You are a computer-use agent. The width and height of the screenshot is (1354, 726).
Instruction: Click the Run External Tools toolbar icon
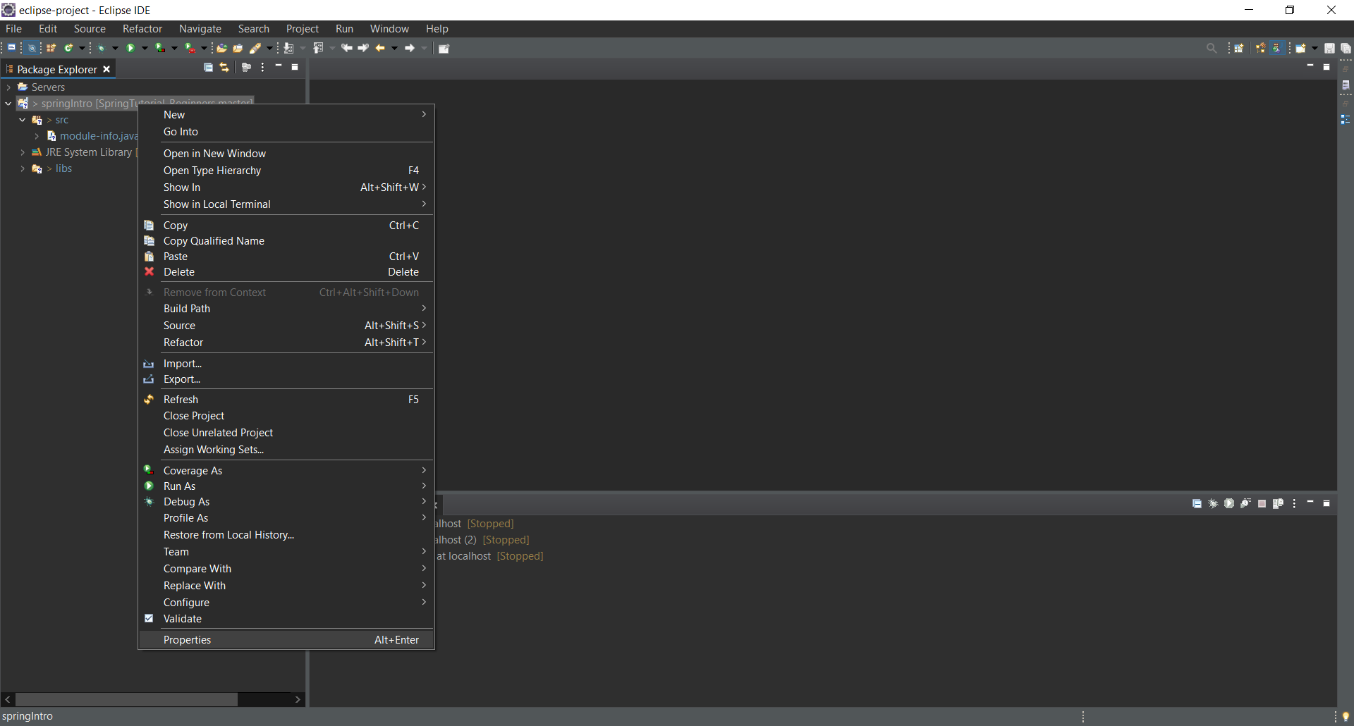click(x=190, y=48)
